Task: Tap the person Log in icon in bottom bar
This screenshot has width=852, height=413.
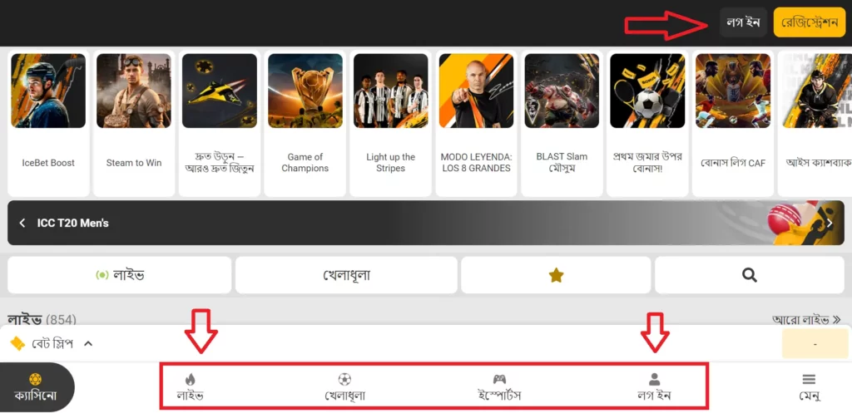Action: (654, 379)
